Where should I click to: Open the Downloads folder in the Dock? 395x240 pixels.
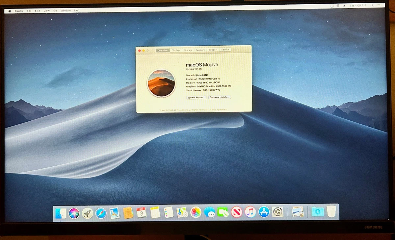(x=317, y=212)
